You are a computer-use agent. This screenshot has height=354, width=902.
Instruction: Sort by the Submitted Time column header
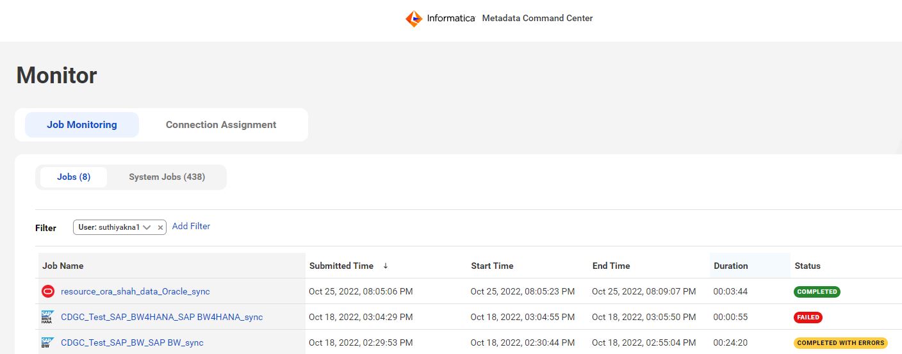click(x=341, y=266)
